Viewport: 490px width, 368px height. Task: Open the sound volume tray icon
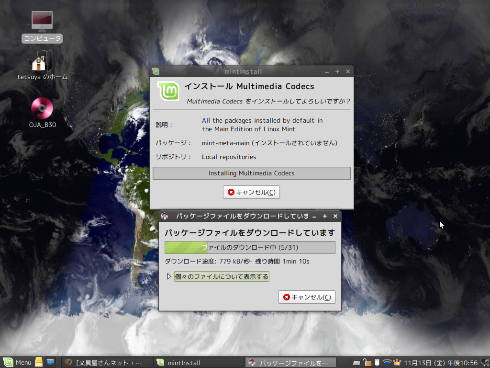(485, 362)
